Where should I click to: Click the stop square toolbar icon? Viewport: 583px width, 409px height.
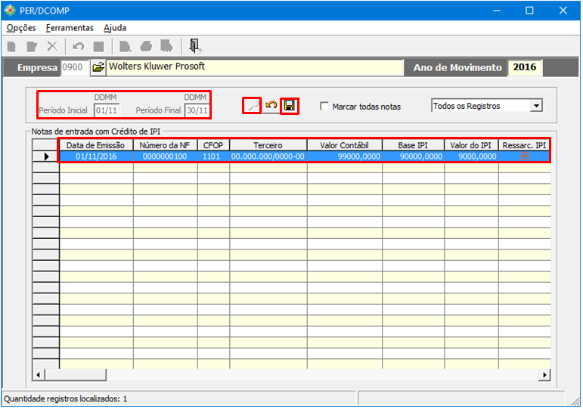click(x=98, y=46)
